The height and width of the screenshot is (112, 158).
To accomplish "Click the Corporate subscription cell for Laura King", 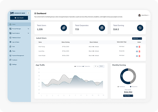I will click(122, 51).
